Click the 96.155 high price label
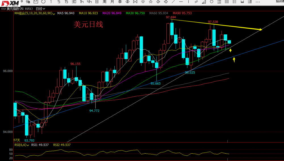Viewport: 284px width, 161px height. (75, 64)
